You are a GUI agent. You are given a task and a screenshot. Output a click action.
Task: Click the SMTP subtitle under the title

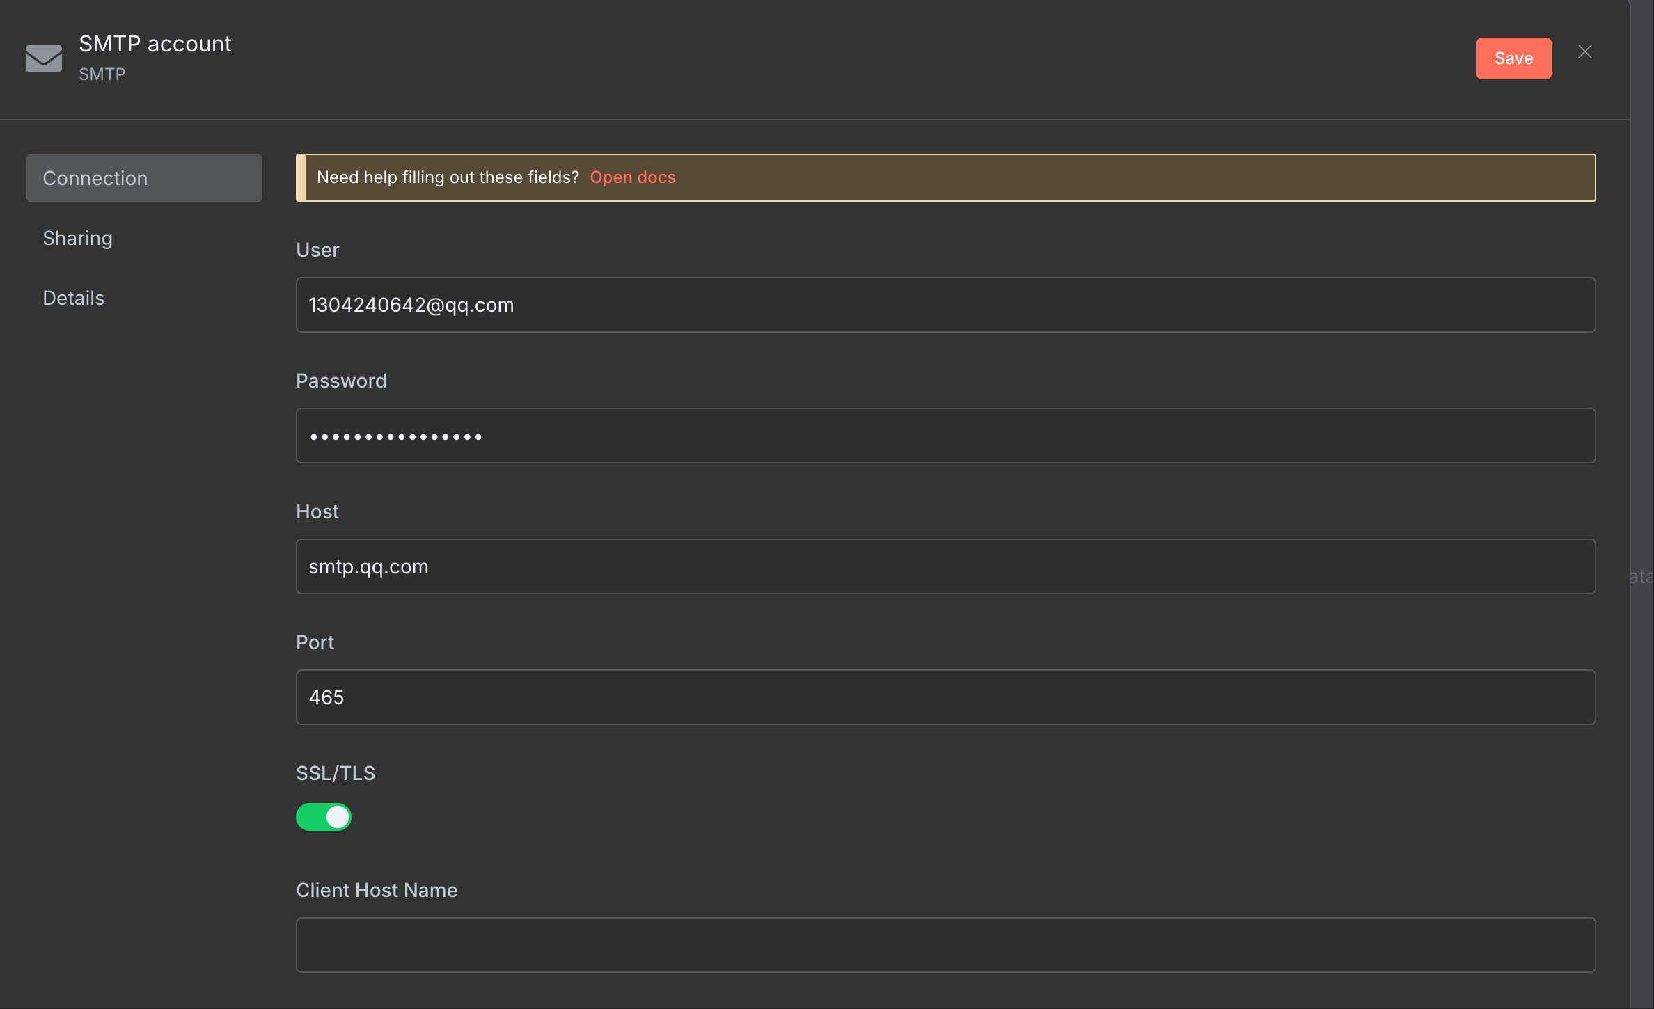(x=102, y=74)
